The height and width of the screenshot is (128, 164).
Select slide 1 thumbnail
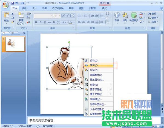(15, 44)
